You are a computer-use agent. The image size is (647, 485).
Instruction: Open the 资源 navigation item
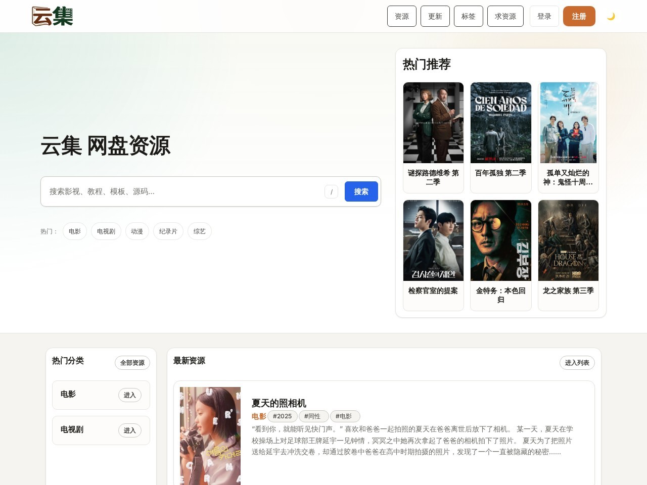tap(402, 16)
